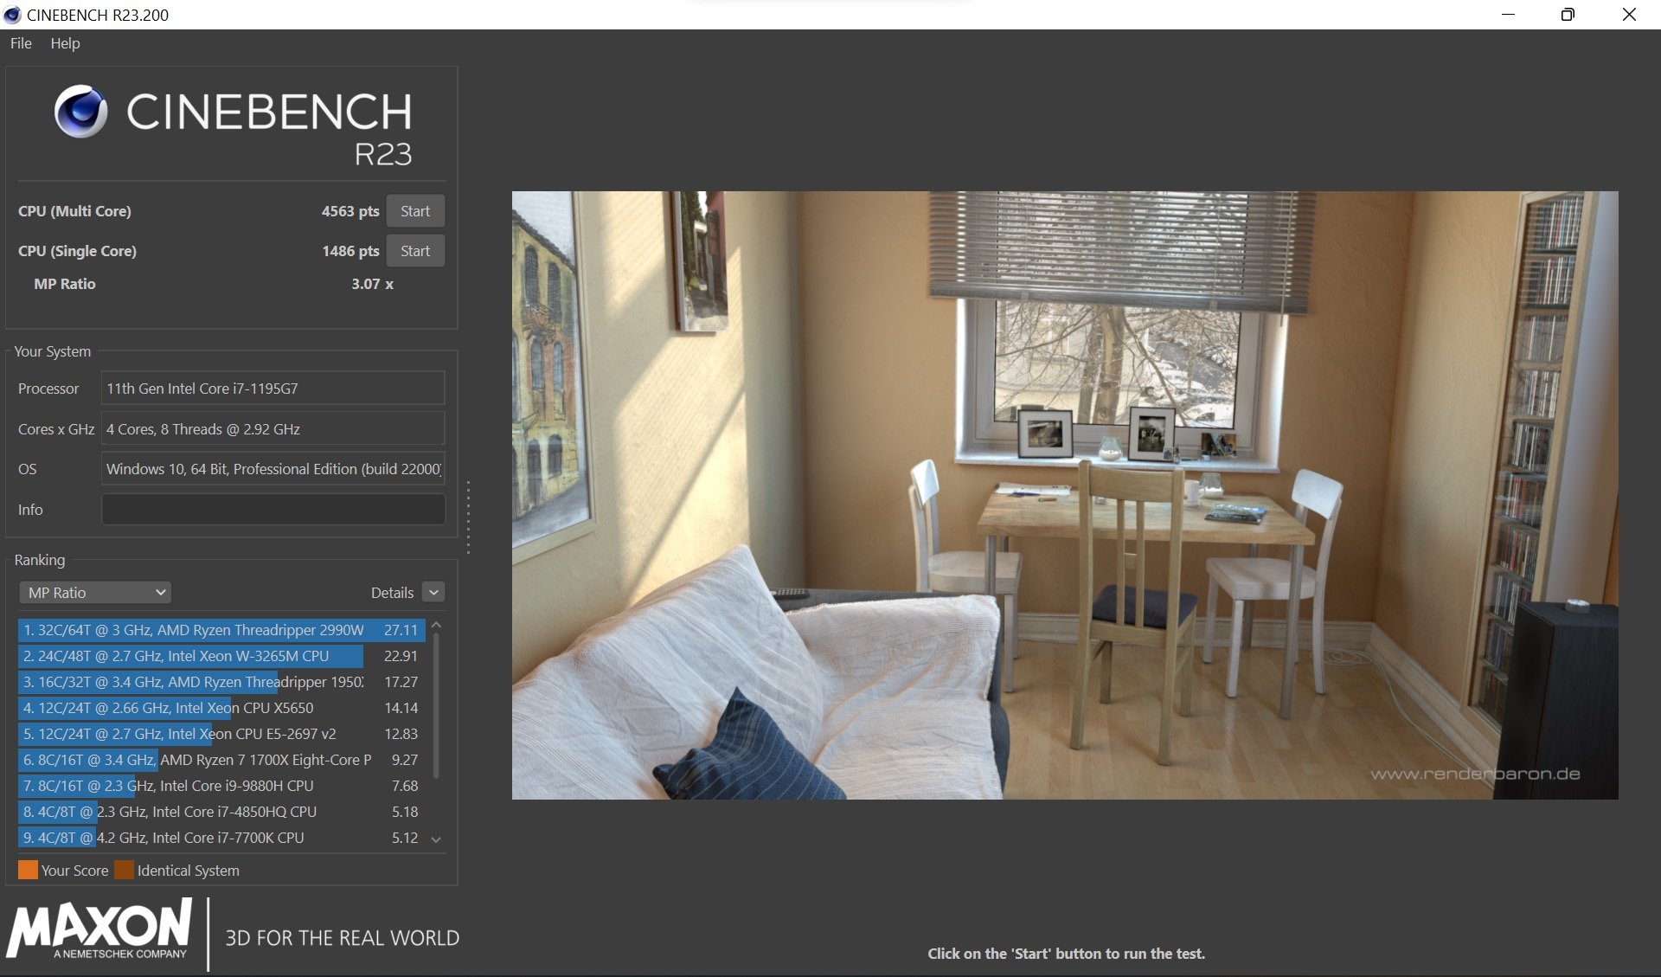This screenshot has width=1661, height=977.
Task: Start the CPU Single Core test
Action: (415, 250)
